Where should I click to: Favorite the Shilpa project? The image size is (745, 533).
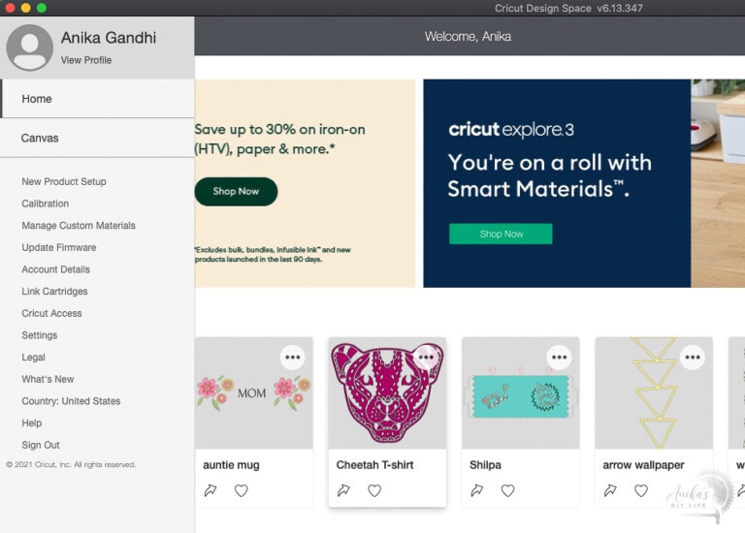point(507,490)
